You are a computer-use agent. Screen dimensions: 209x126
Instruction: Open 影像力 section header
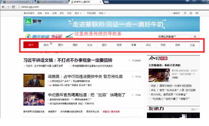[156, 109]
